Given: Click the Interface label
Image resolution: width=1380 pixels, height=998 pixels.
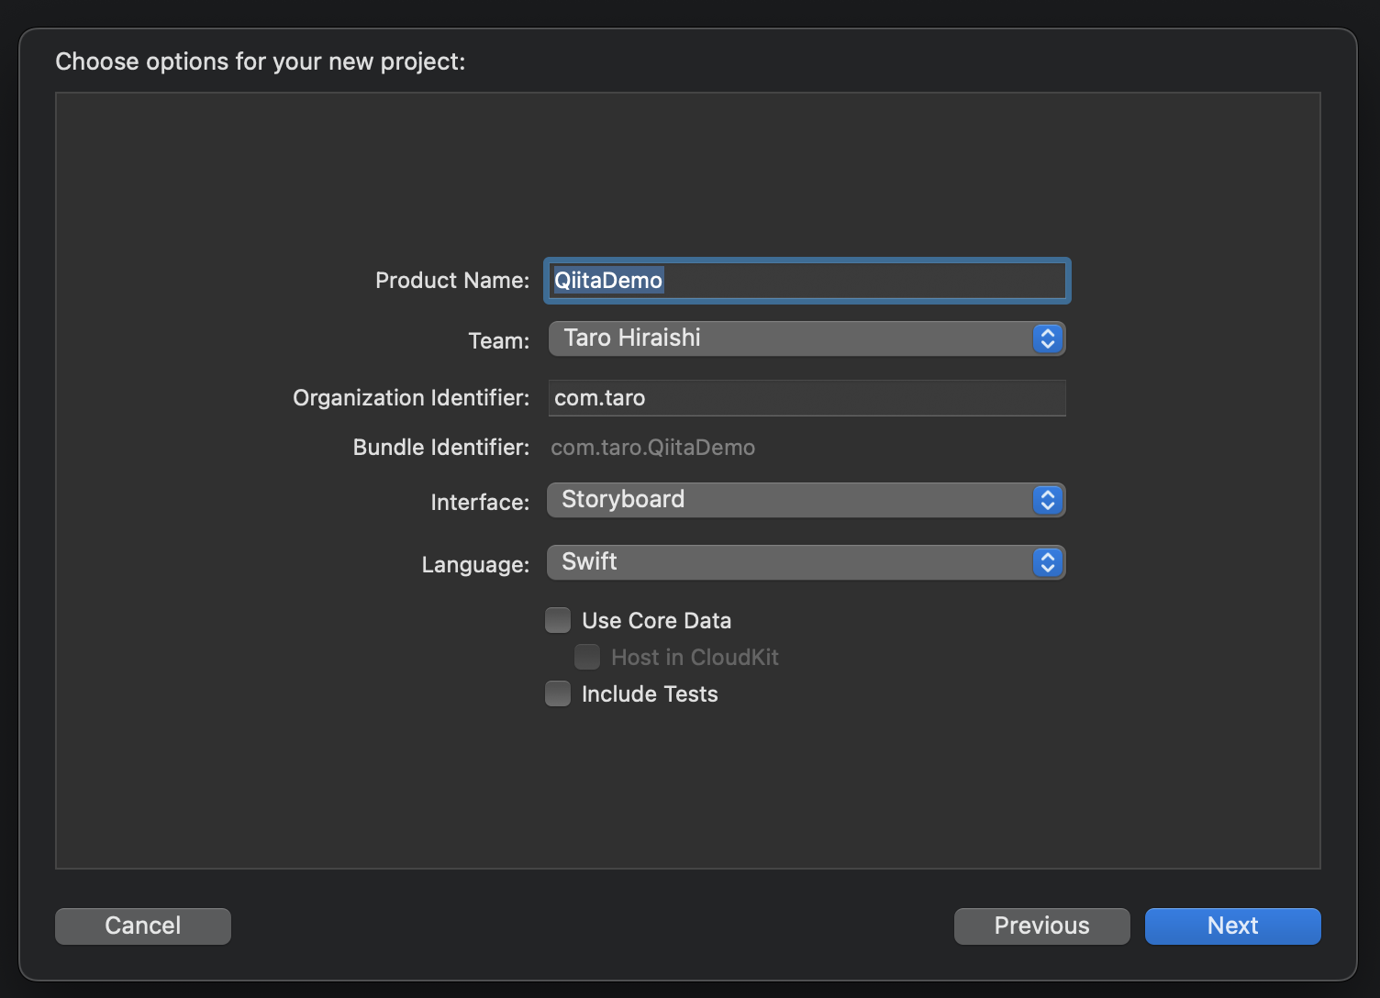Looking at the screenshot, I should coord(480,503).
